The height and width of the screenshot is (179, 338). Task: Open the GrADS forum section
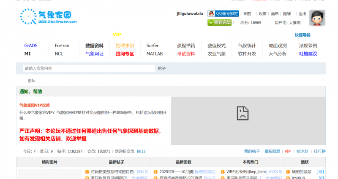(x=31, y=45)
